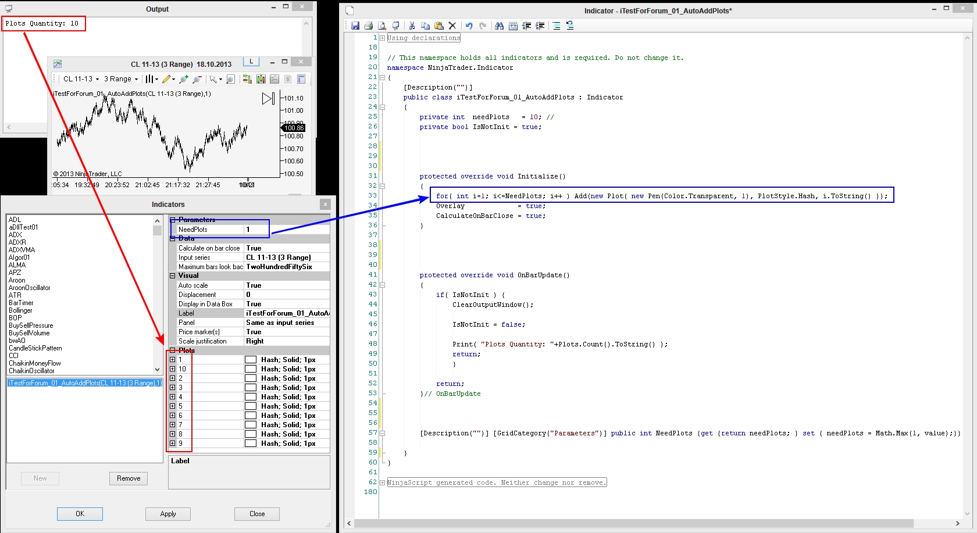This screenshot has height=533, width=977.
Task: Collapse the Visual property section
Action: [x=172, y=276]
